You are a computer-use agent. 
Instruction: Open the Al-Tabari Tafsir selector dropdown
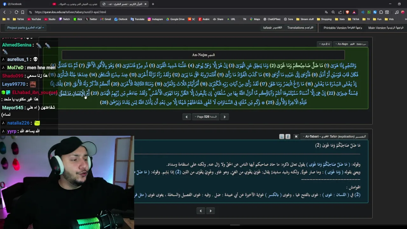pos(335,136)
